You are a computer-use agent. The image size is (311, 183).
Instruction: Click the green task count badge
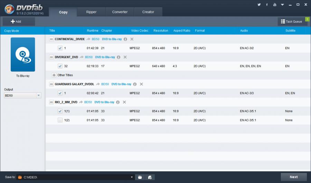click(307, 19)
